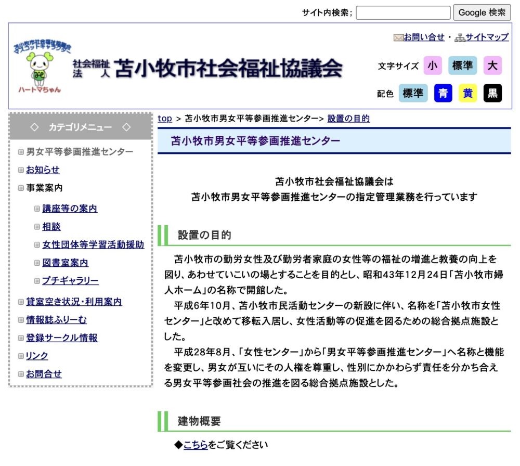Click the bullet icon beside 図書室案内
The height and width of the screenshot is (466, 520).
(x=37, y=263)
